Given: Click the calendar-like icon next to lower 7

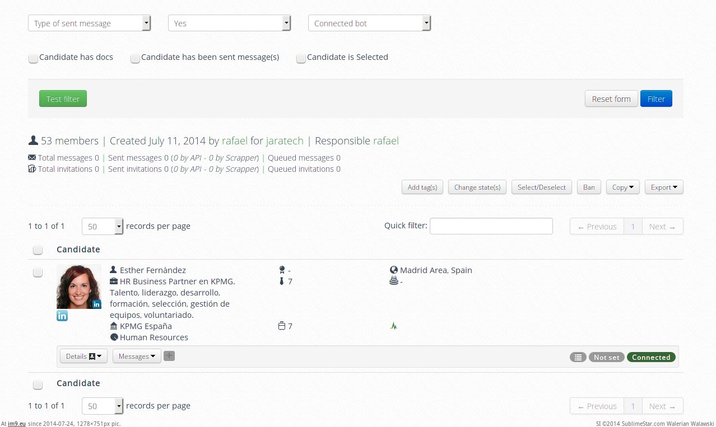Looking at the screenshot, I should [x=282, y=326].
